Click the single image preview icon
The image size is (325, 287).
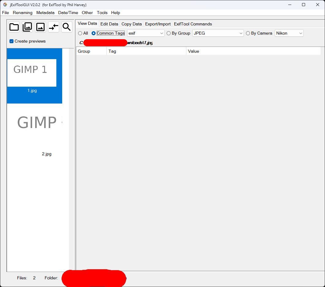tap(40, 27)
